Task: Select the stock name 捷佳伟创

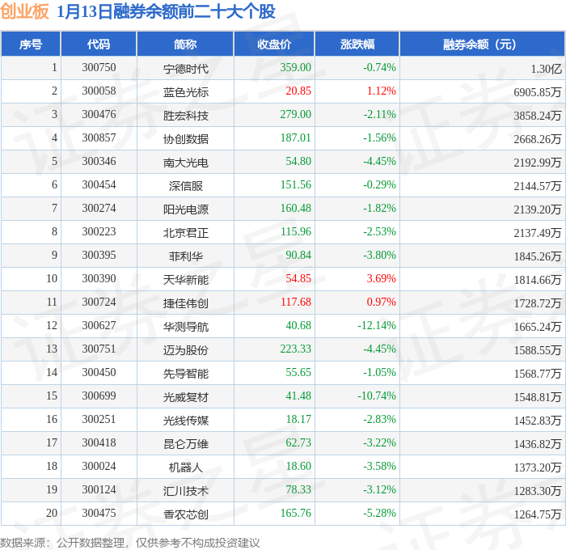Action: [185, 303]
